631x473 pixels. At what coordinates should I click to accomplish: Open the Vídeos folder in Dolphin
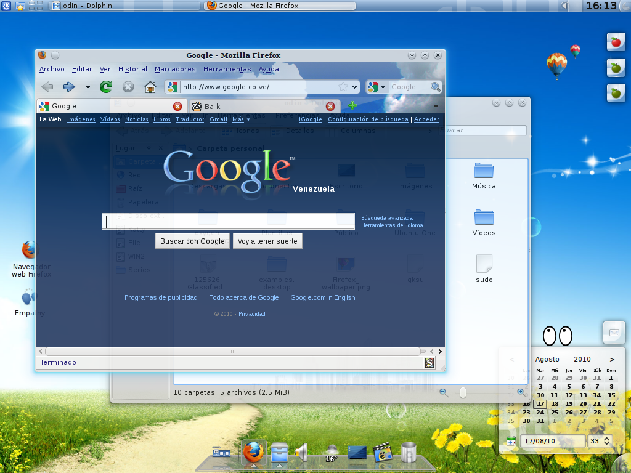484,223
